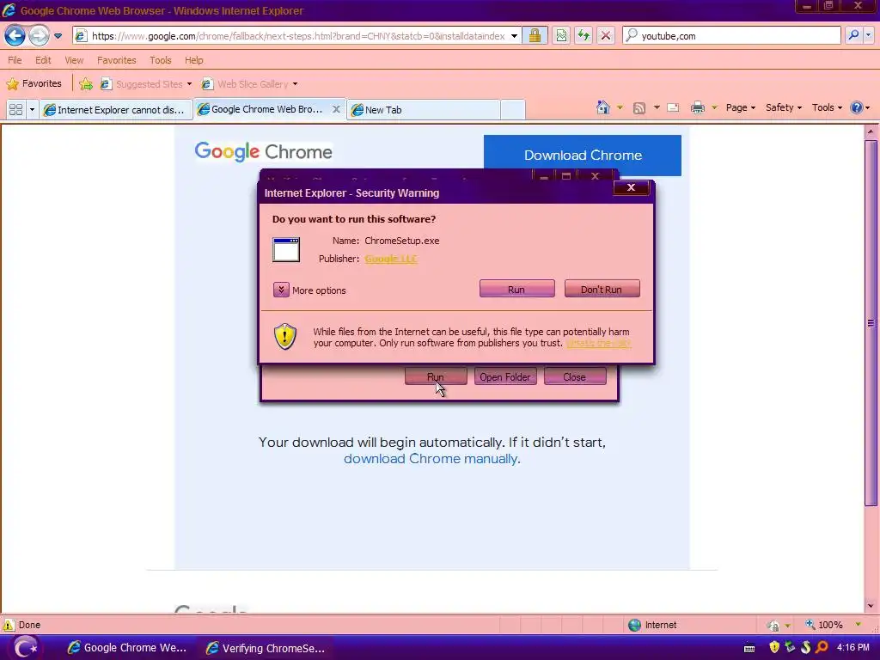The image size is (880, 660).
Task: Open Web Slice Gallery dropdown
Action: 249,84
